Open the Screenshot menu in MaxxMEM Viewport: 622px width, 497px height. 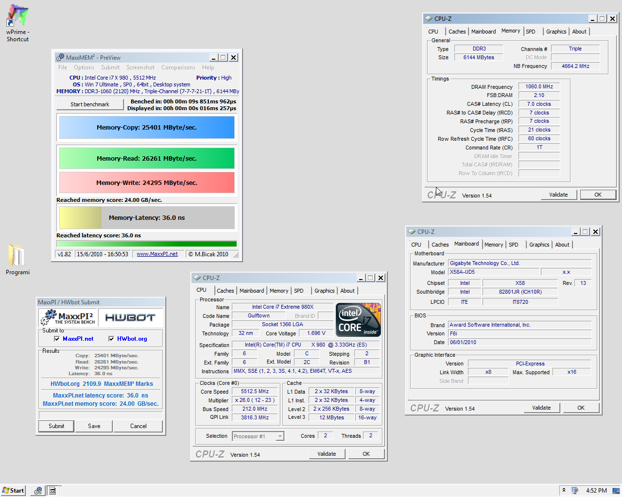[x=140, y=67]
